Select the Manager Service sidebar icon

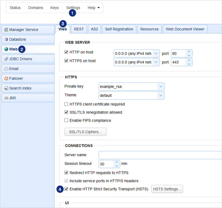pyautogui.click(x=6, y=29)
